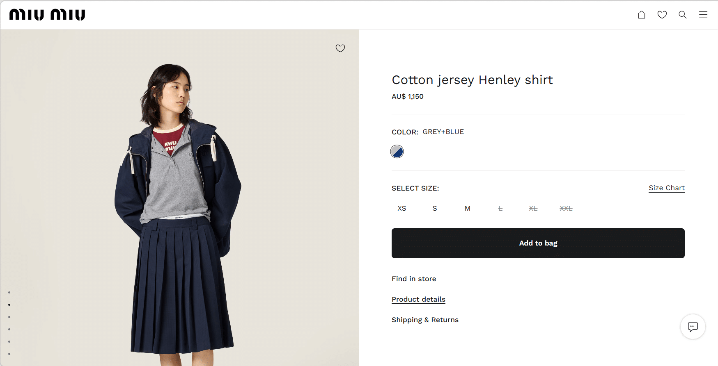
Task: Expand Shipping & Returns section
Action: pyautogui.click(x=425, y=320)
